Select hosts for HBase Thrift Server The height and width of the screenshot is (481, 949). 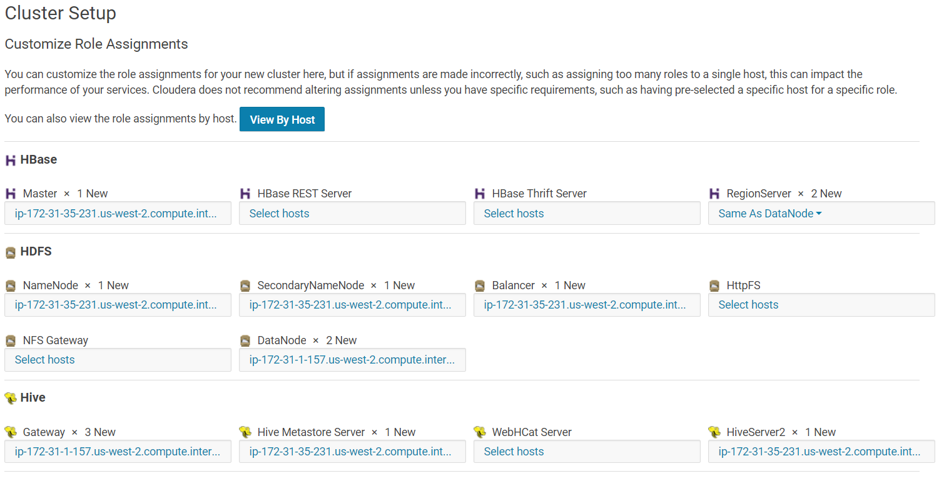tap(514, 214)
